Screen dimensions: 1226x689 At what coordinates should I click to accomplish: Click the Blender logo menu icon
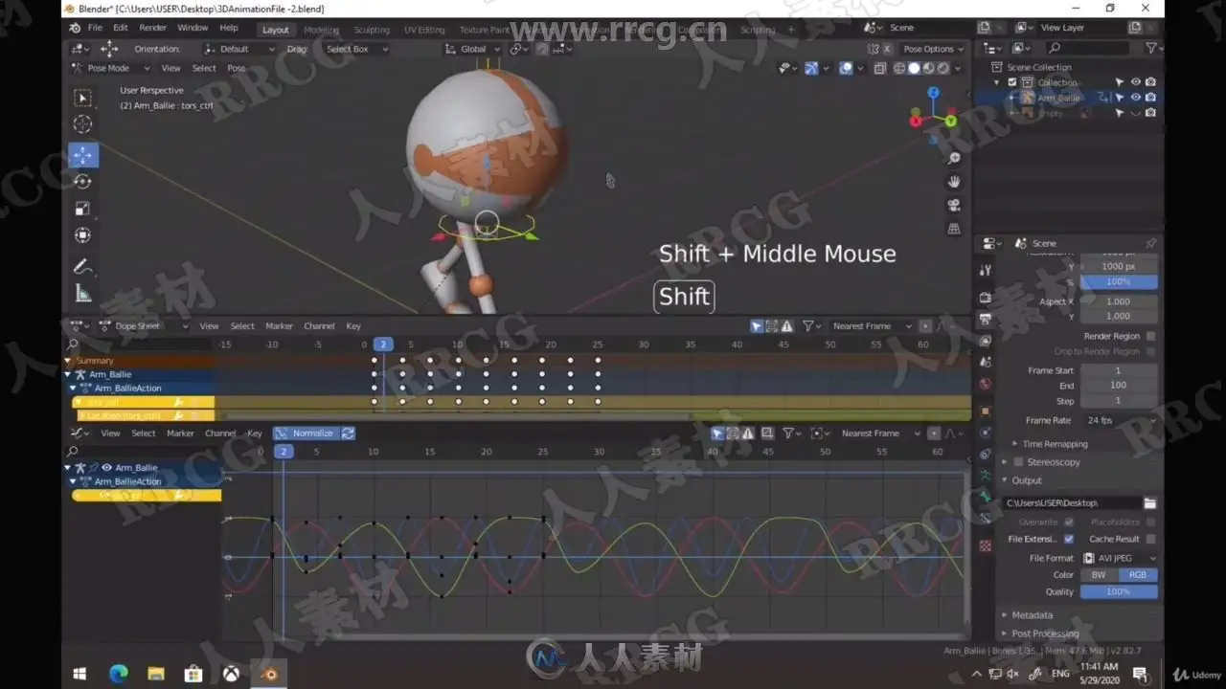point(75,28)
